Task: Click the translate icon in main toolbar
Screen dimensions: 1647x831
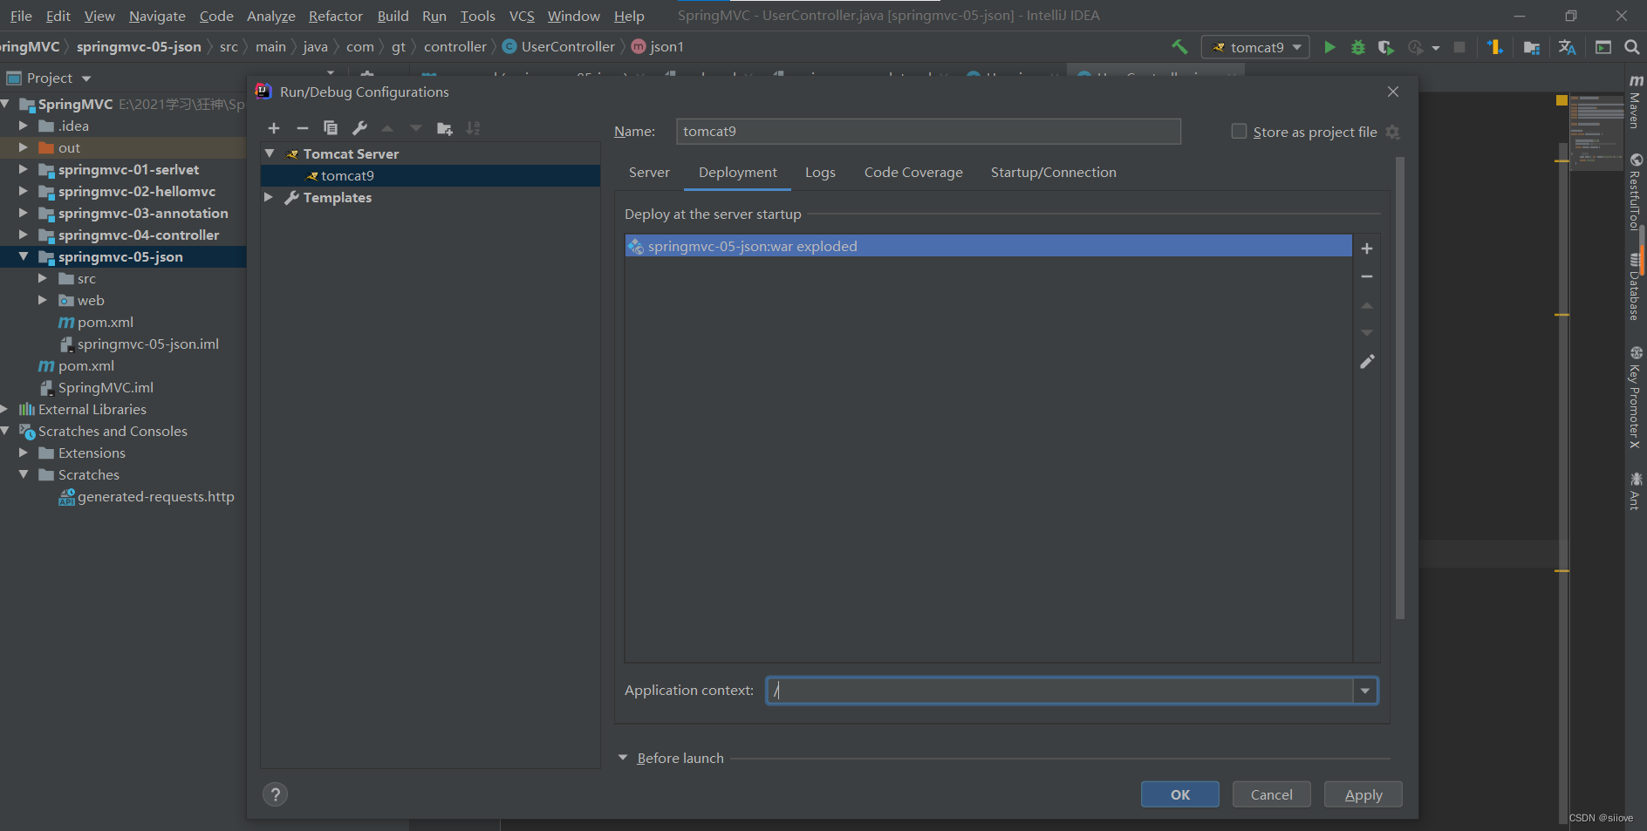Action: (1568, 47)
